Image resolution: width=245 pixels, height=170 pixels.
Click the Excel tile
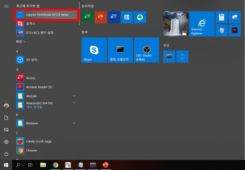(88, 17)
